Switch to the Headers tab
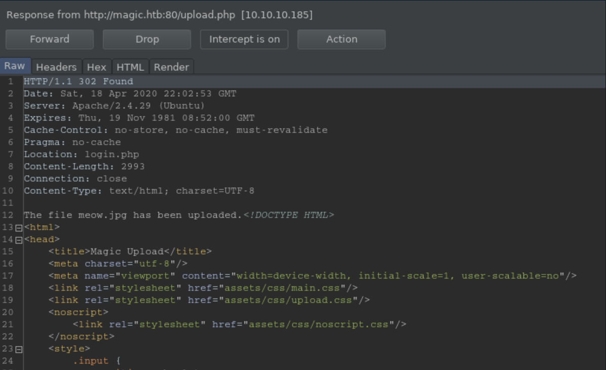Viewport: 606px width, 370px height. 56,67
